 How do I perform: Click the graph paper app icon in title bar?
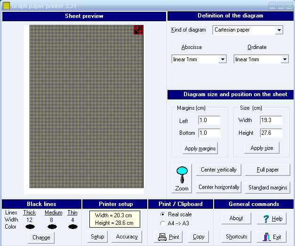tap(6, 6)
